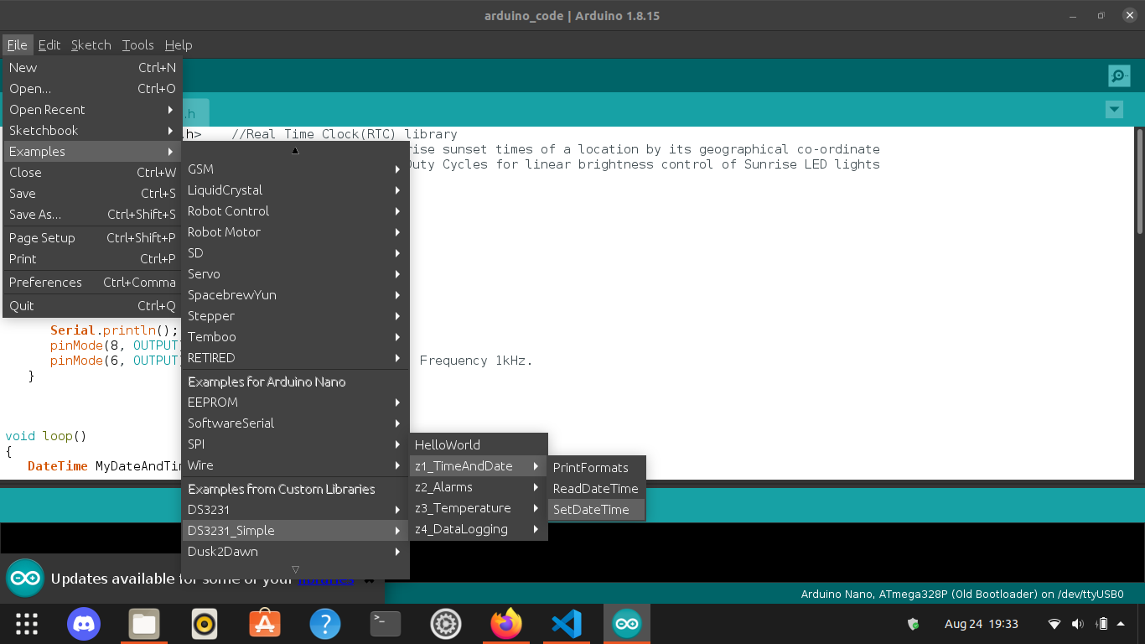
Task: Expand the RETIRED examples submenu
Action: point(295,358)
